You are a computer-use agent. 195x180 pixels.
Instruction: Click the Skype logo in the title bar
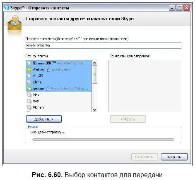[x=7, y=7]
